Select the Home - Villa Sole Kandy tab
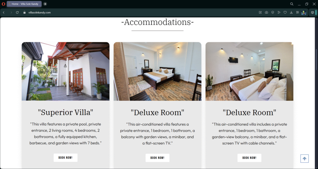The width and height of the screenshot is (318, 169). pyautogui.click(x=24, y=4)
